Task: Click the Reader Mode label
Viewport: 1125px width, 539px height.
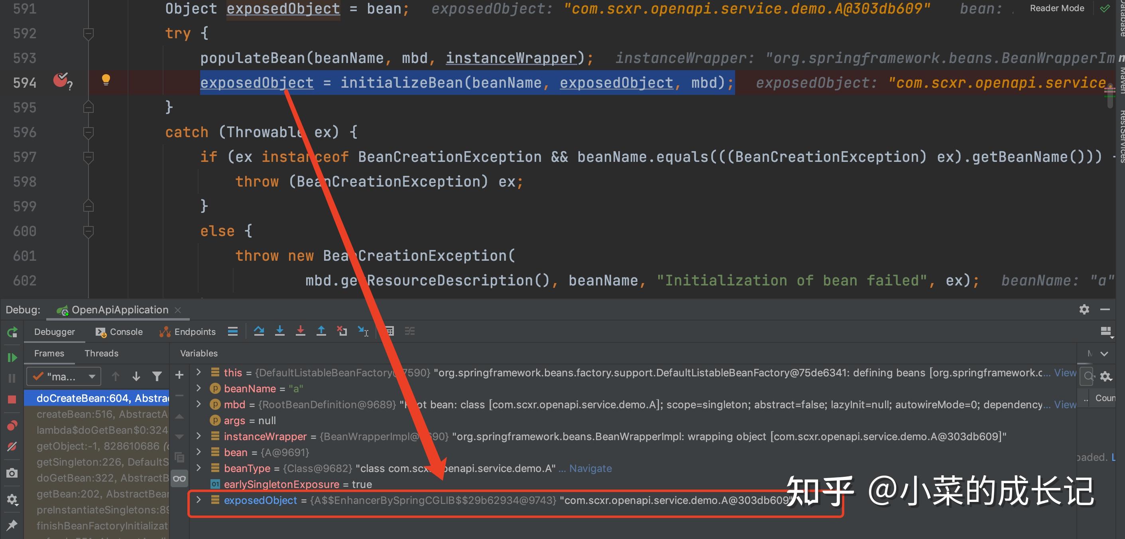Action: click(x=1057, y=8)
